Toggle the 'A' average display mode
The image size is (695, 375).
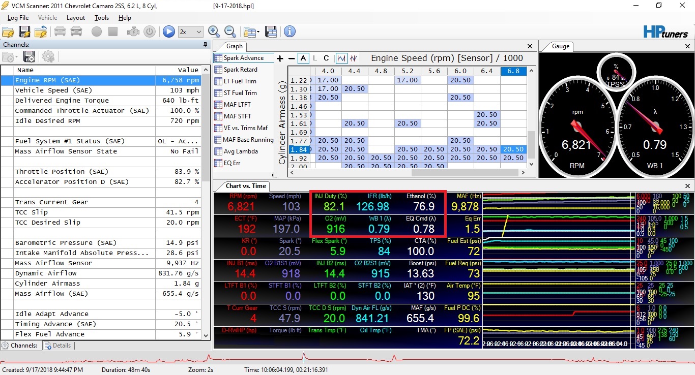pos(303,58)
